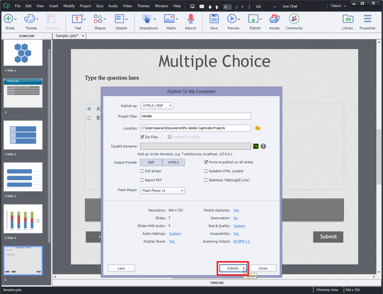
Task: Open the SCORM 1.2 eLearning output settings
Action: pyautogui.click(x=242, y=241)
